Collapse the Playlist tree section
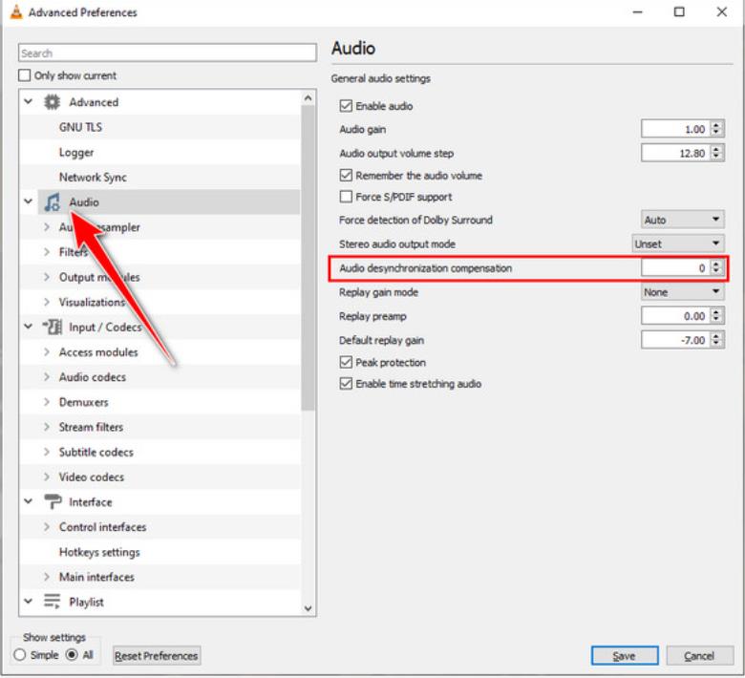This screenshot has width=745, height=678. pos(29,602)
